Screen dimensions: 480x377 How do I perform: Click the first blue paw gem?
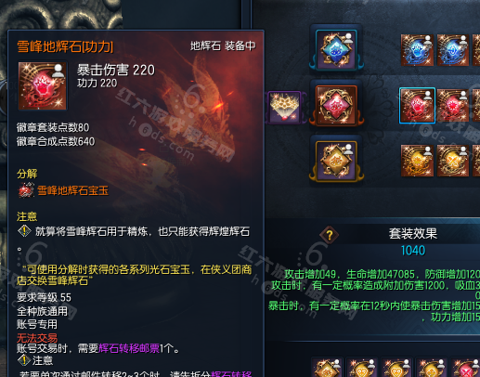click(x=417, y=50)
